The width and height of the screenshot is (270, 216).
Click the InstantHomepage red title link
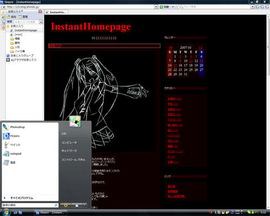[91, 26]
